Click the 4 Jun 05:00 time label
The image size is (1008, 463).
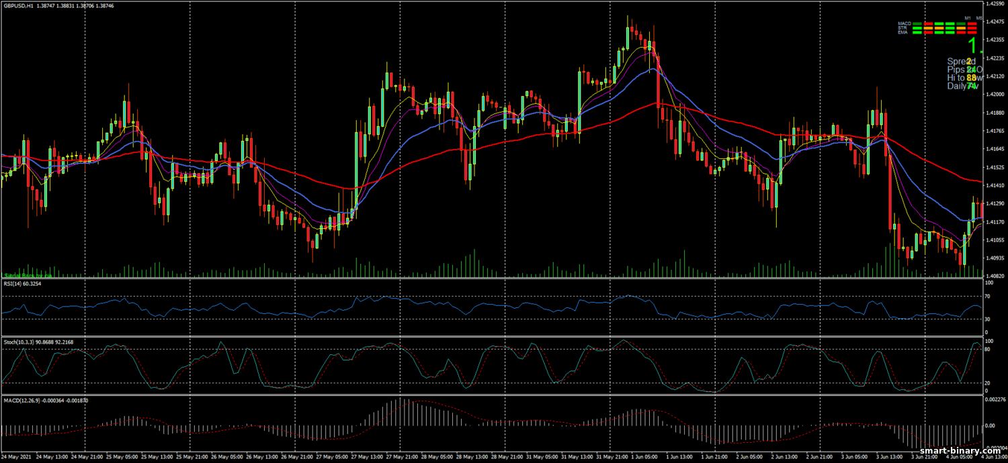tap(961, 456)
